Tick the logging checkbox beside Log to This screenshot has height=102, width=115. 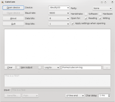point(40,68)
